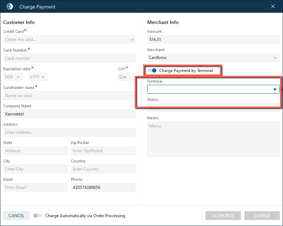Open the Merchant Cardknox dropdown
The height and width of the screenshot is (226, 283).
(213, 58)
